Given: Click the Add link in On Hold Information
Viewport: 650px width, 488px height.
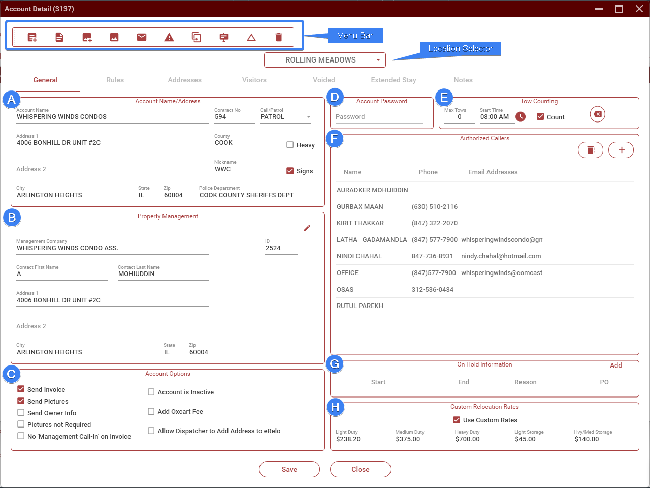Looking at the screenshot, I should coord(615,365).
